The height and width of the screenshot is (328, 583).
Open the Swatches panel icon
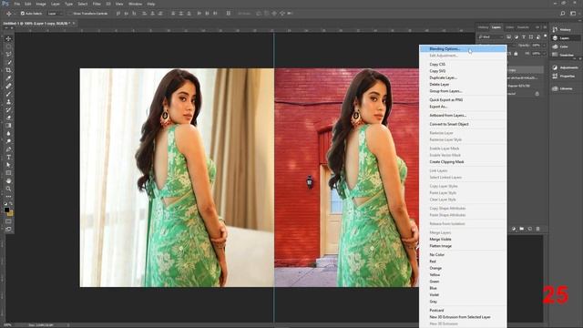pyautogui.click(x=555, y=55)
